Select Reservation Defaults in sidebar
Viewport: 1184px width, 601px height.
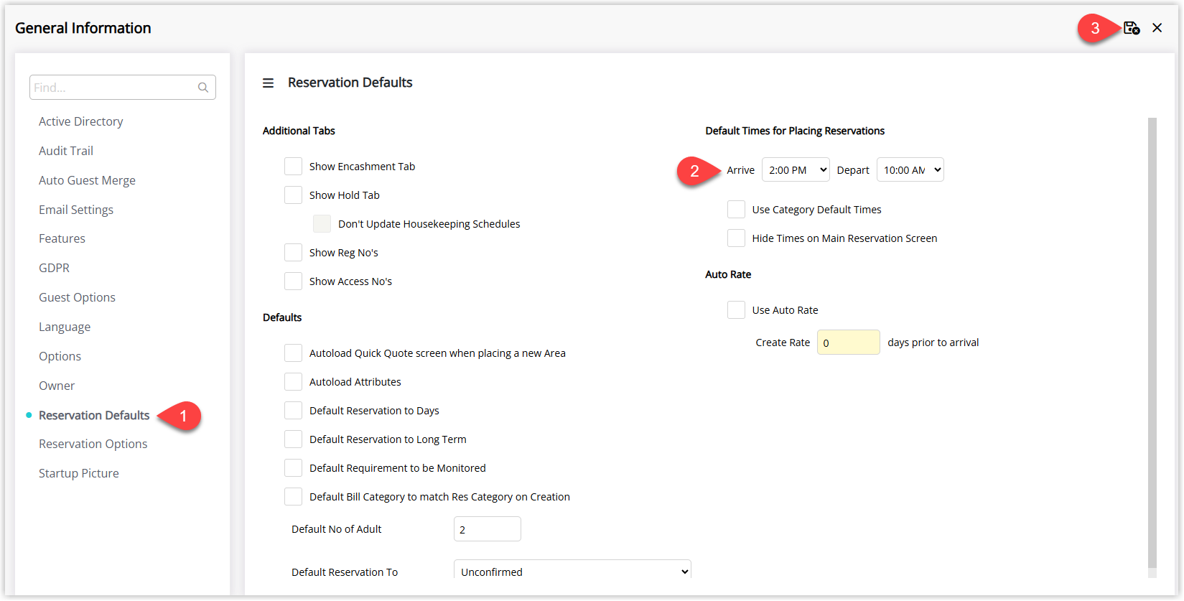(94, 415)
